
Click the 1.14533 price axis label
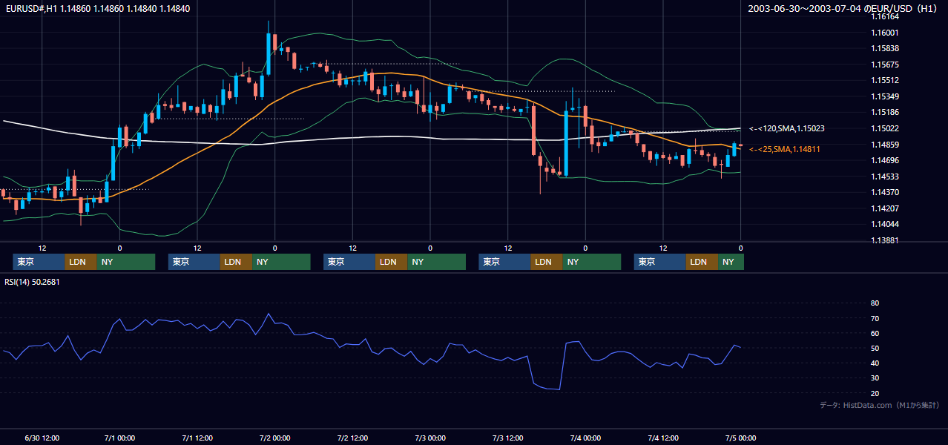tap(885, 177)
